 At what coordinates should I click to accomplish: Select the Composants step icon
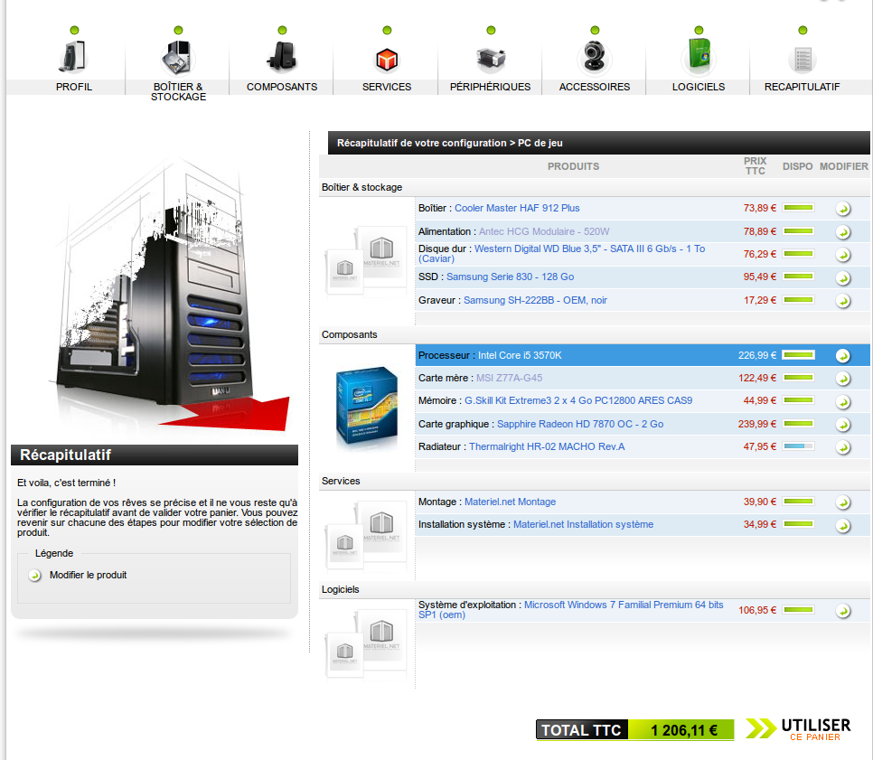[282, 57]
